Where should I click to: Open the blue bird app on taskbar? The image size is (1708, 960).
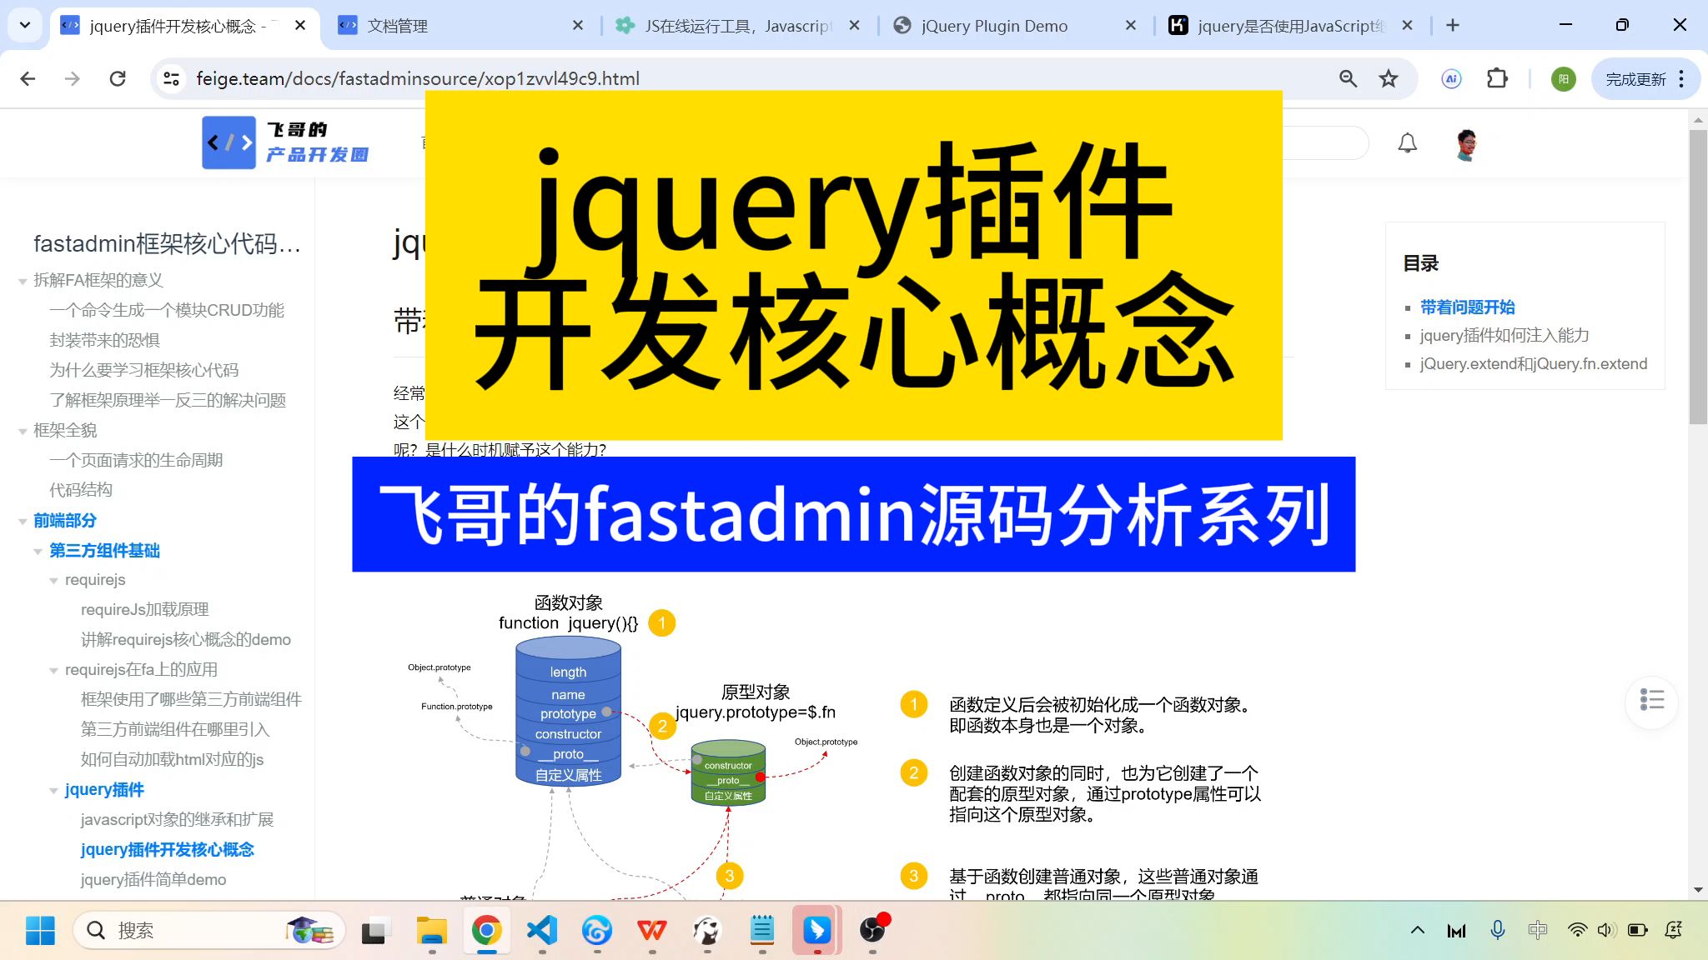(817, 930)
